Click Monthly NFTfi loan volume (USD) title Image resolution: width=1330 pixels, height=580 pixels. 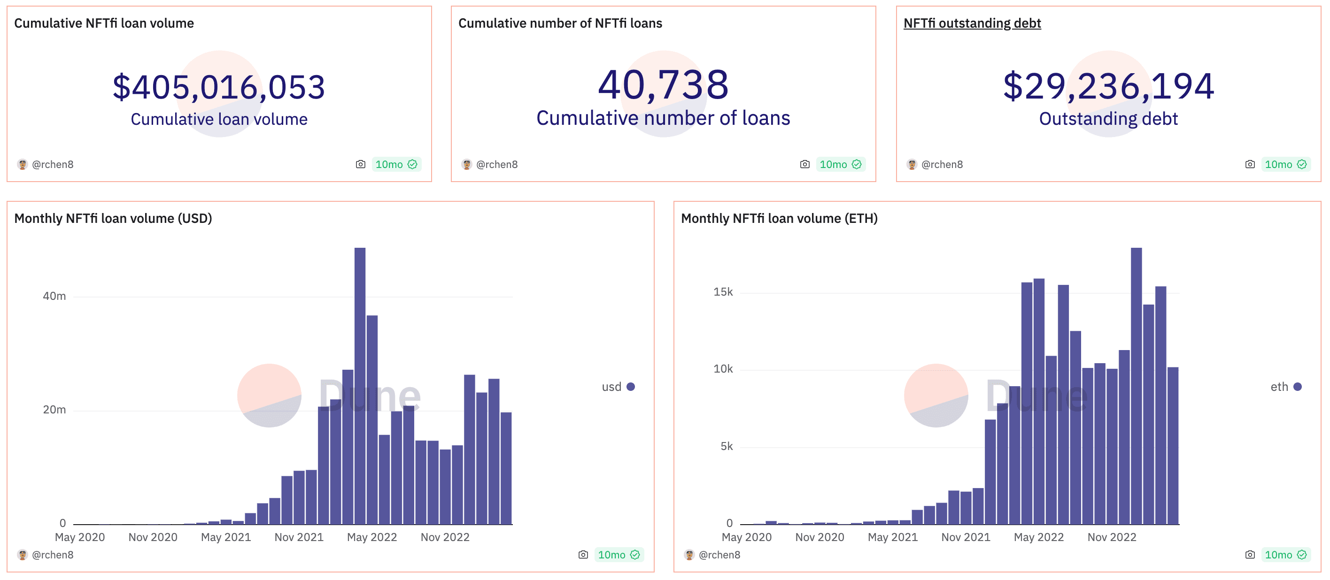[113, 218]
